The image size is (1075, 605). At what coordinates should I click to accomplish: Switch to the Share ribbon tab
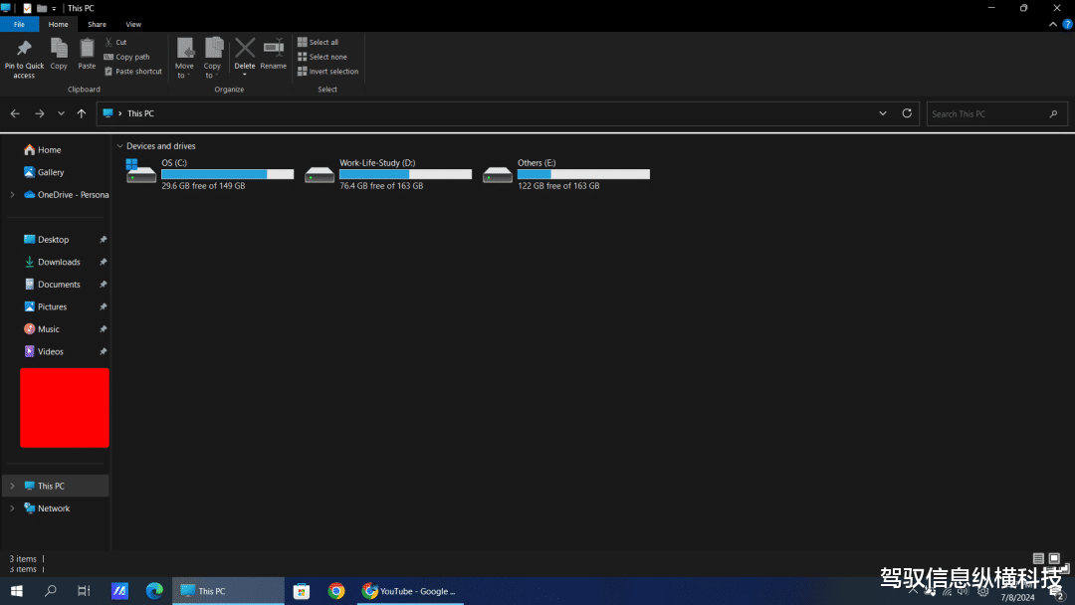[x=97, y=24]
